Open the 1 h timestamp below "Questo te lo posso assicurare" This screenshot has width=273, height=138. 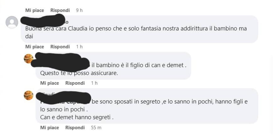click(94, 83)
